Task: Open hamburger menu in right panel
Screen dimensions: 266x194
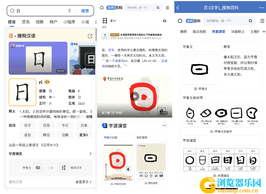Action: tap(262, 21)
